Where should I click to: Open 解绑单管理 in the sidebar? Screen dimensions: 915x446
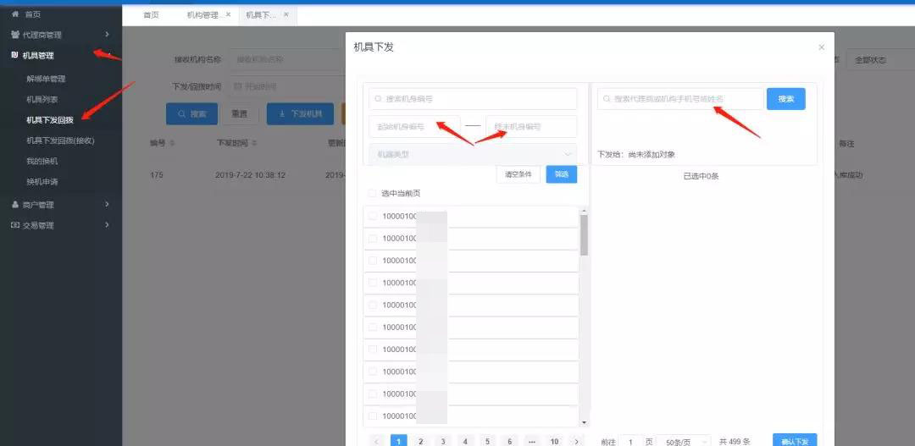tap(46, 79)
